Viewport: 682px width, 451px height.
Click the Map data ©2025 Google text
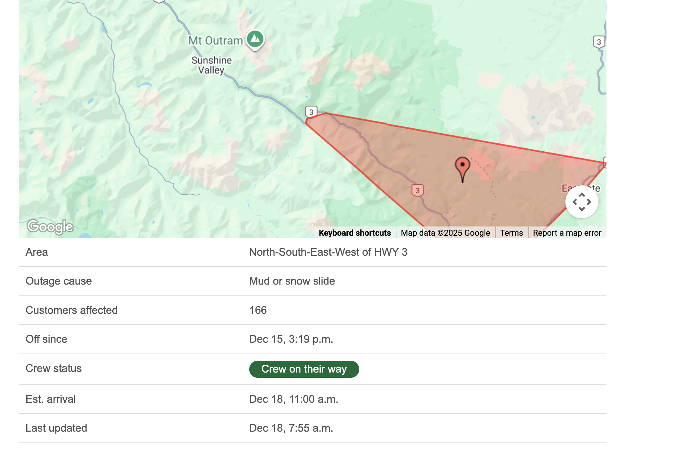(445, 233)
